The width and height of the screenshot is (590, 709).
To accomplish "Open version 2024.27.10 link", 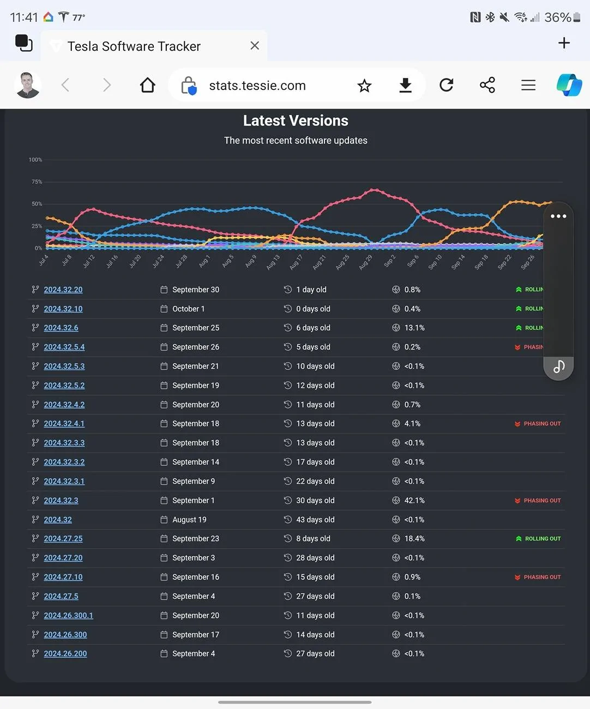I will pos(63,577).
